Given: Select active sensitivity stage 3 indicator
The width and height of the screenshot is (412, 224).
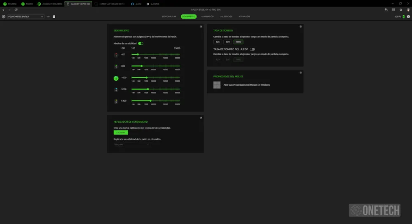Looking at the screenshot, I should coord(116,78).
